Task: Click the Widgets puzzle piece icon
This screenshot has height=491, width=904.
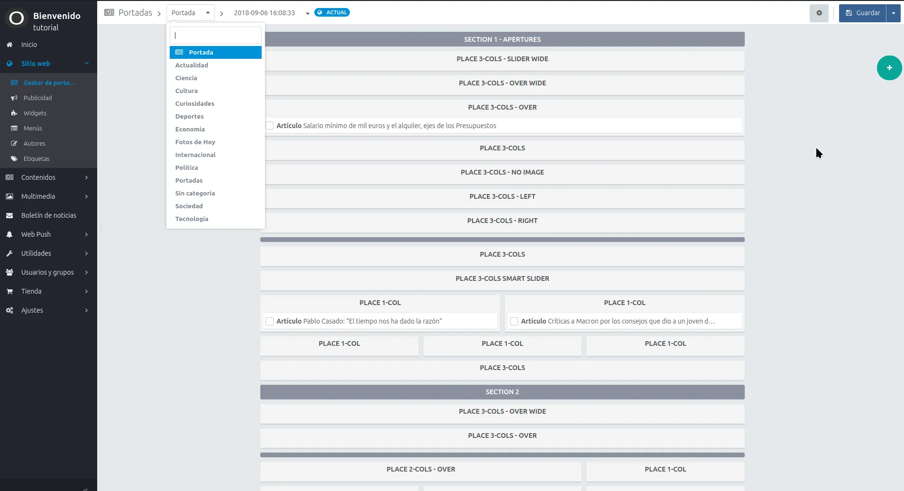Action: (x=14, y=113)
